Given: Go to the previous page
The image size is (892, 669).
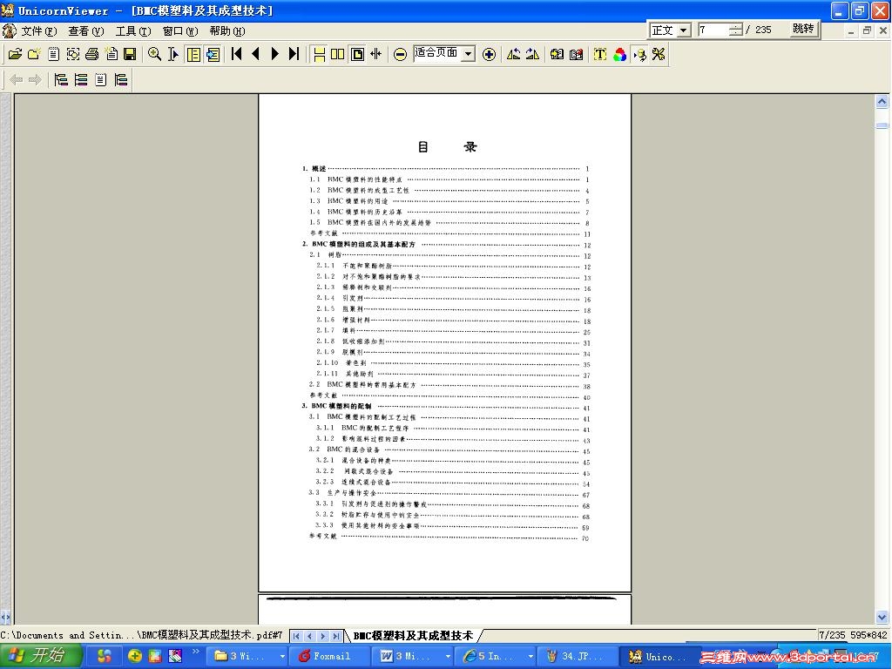Looking at the screenshot, I should [255, 54].
